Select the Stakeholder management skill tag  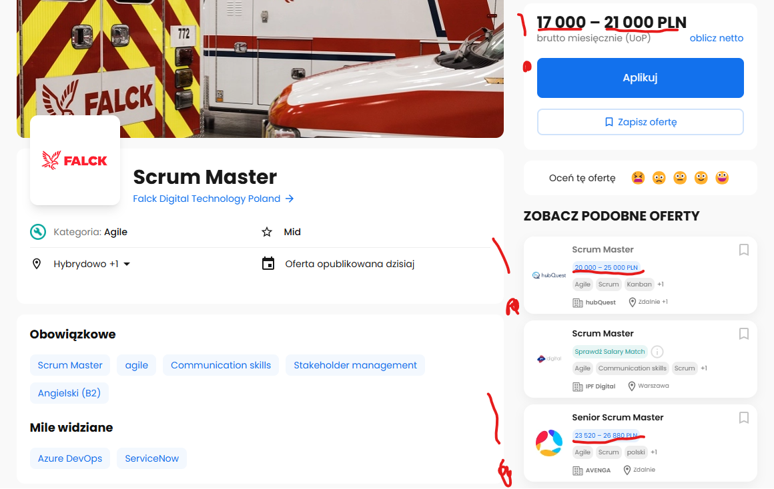[355, 365]
